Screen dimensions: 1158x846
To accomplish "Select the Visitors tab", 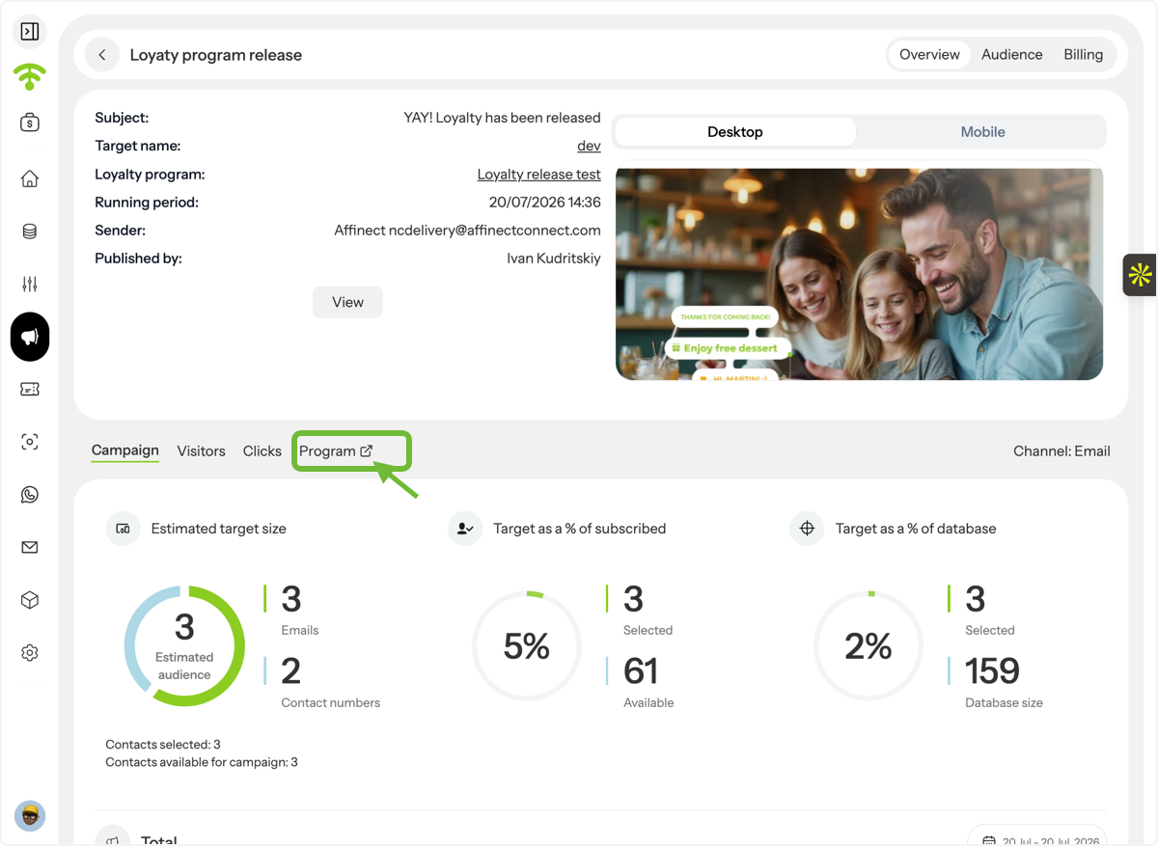I will click(201, 450).
